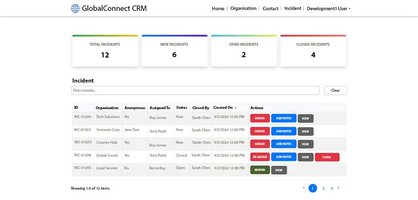
Task: Select the Incident menu item
Action: (x=293, y=8)
